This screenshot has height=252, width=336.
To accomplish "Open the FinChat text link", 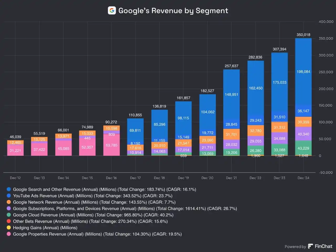I will [x=323, y=246].
